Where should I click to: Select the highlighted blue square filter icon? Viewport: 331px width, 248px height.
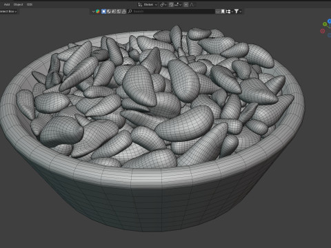pos(103,11)
